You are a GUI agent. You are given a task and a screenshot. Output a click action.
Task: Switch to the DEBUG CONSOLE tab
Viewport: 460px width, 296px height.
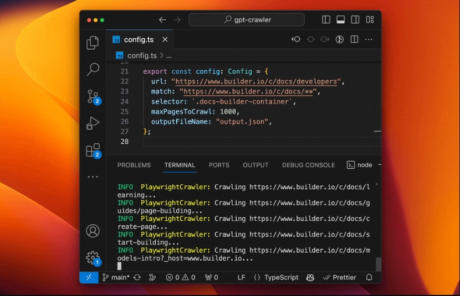(308, 165)
